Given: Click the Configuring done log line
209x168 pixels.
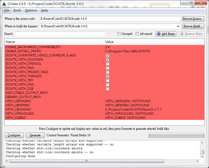Looking at the screenshot, I should (20, 156).
